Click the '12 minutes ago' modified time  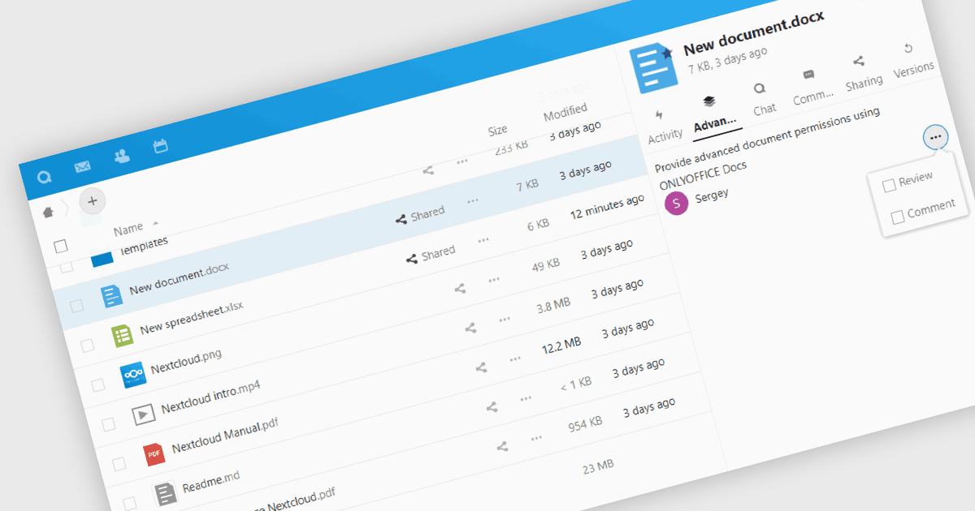607,208
